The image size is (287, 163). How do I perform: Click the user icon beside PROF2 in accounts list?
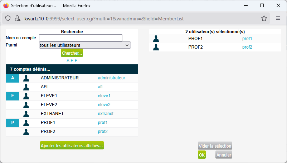pos(26,132)
